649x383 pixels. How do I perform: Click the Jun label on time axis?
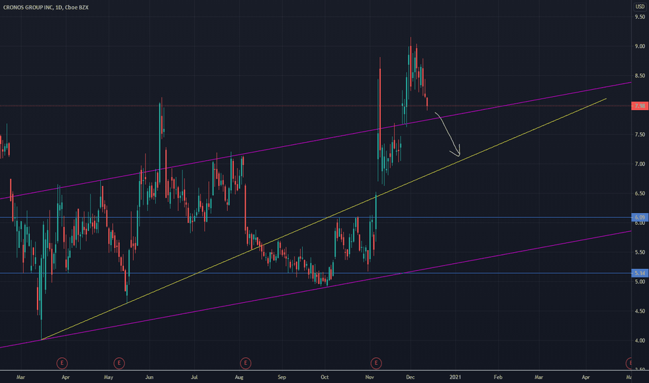(150, 377)
